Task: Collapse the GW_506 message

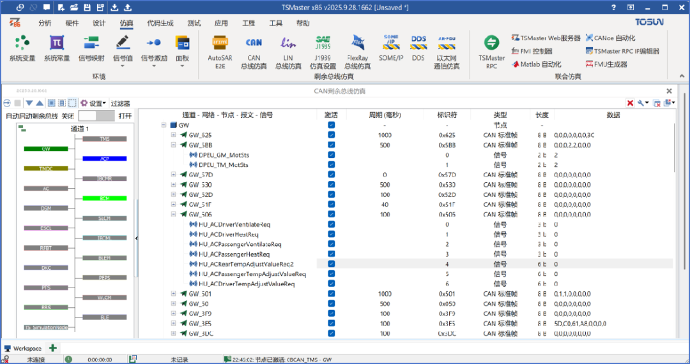Action: tap(173, 214)
